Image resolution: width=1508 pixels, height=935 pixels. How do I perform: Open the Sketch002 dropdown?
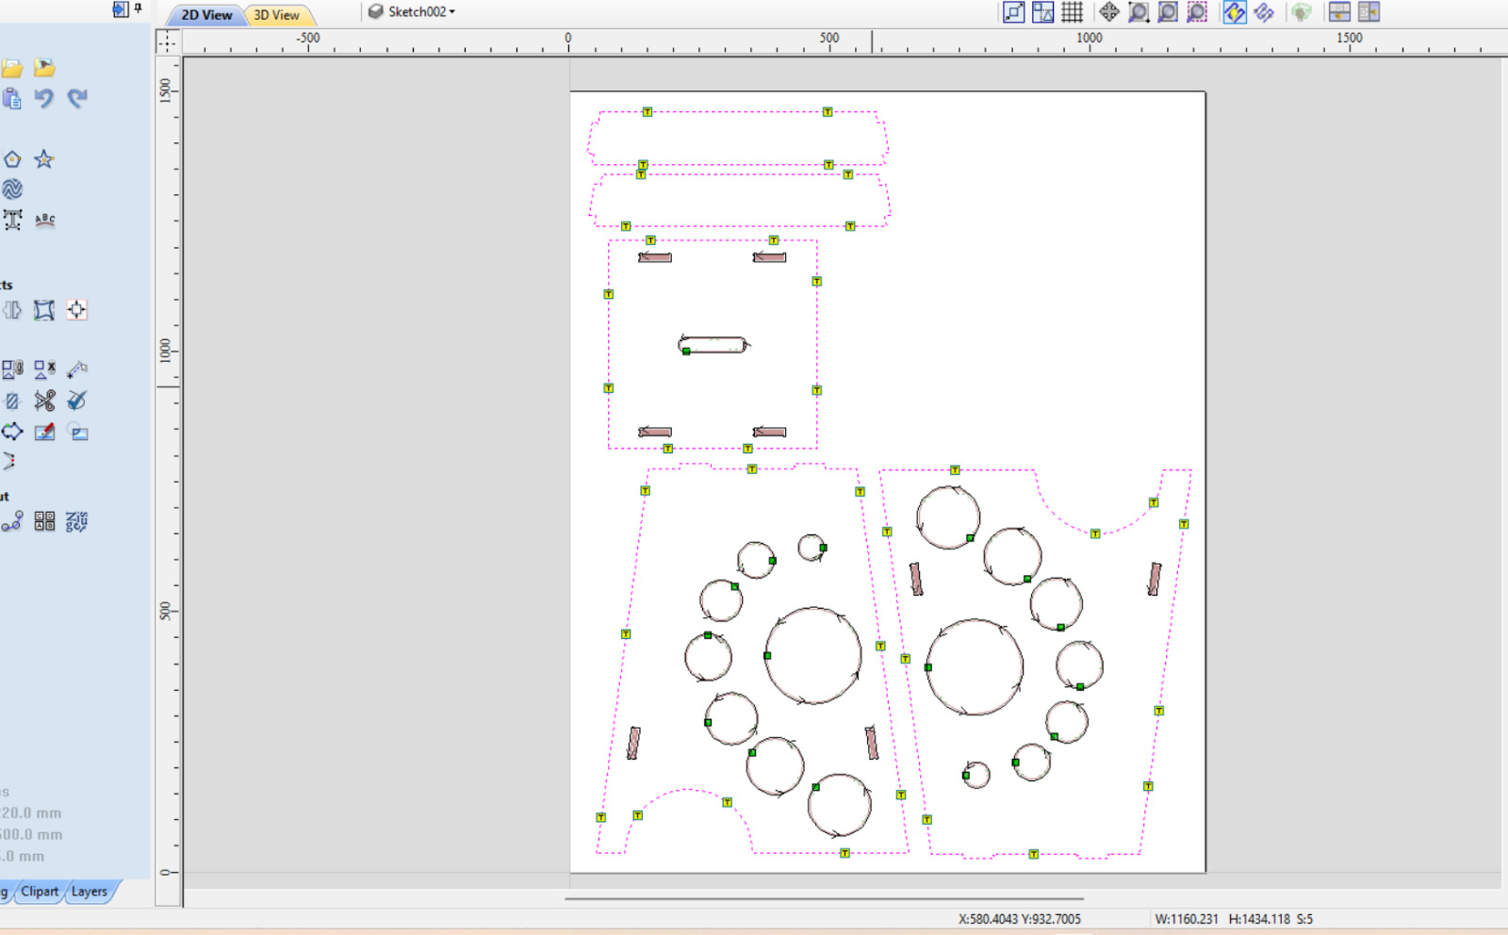(x=415, y=12)
